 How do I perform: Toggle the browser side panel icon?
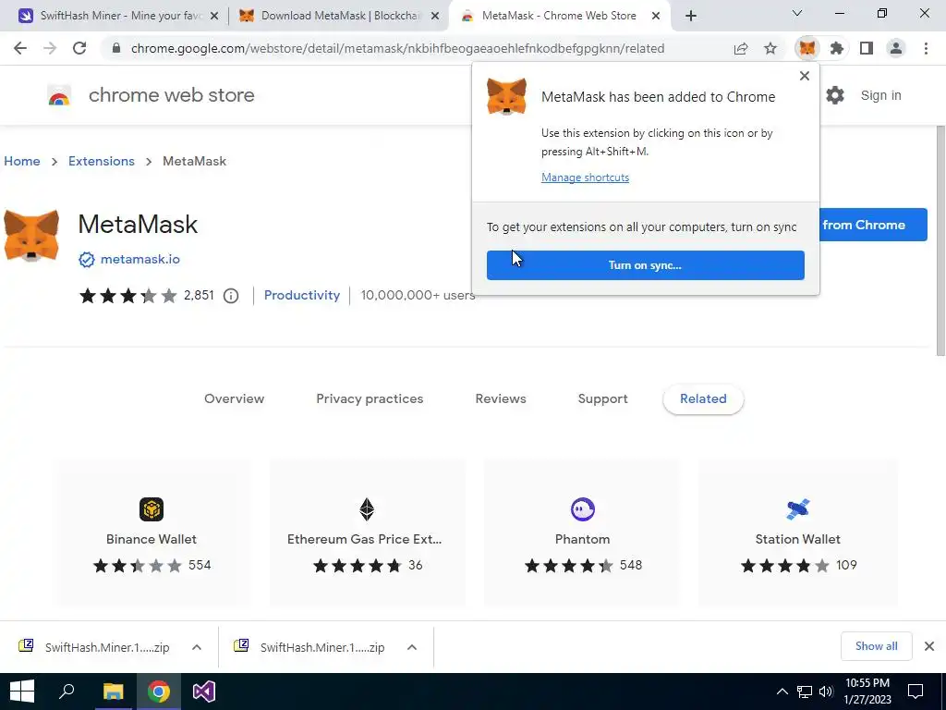point(867,48)
